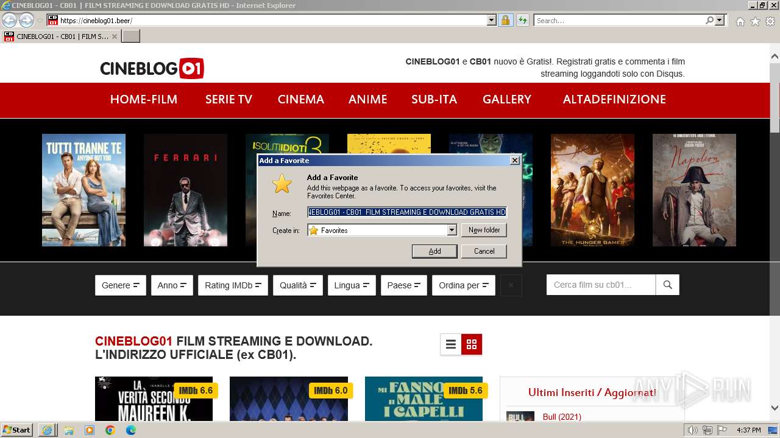Expand the Rating IMDb filter
The width and height of the screenshot is (780, 438).
click(x=233, y=285)
